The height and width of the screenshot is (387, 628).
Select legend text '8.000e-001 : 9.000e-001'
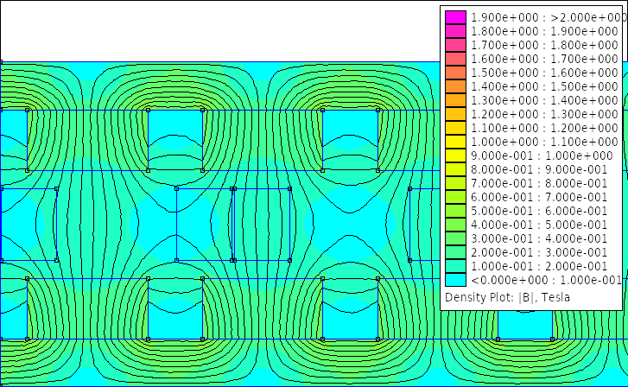tap(539, 169)
